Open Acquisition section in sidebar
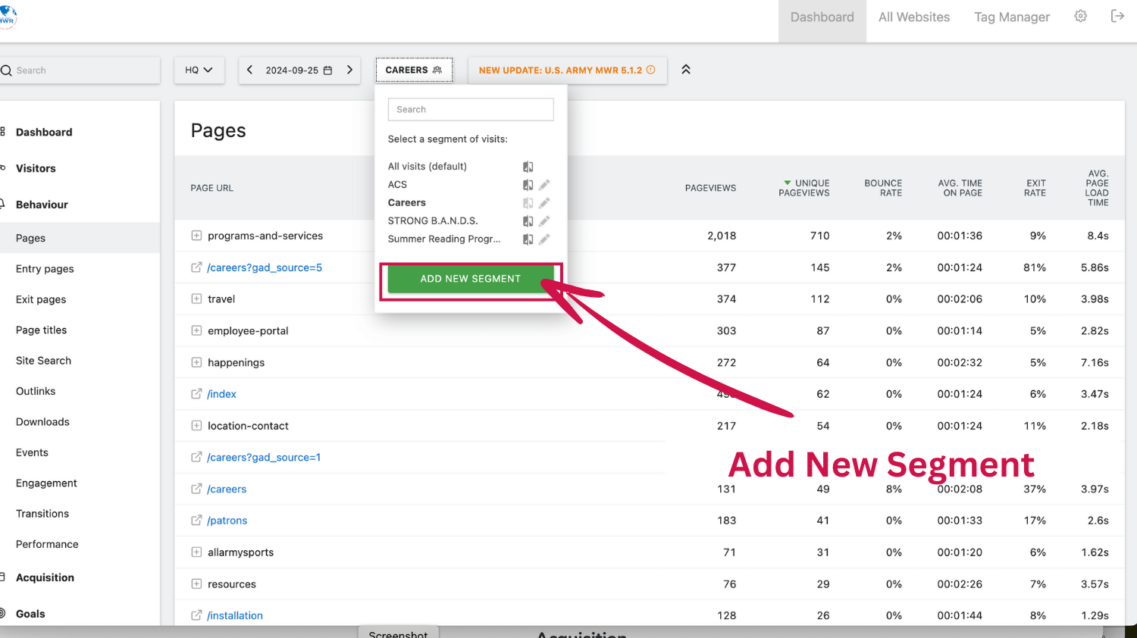The image size is (1137, 638). click(x=45, y=577)
